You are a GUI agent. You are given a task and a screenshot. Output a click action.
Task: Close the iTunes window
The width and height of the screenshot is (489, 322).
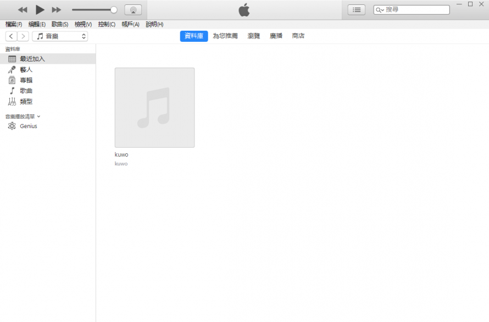(481, 4)
